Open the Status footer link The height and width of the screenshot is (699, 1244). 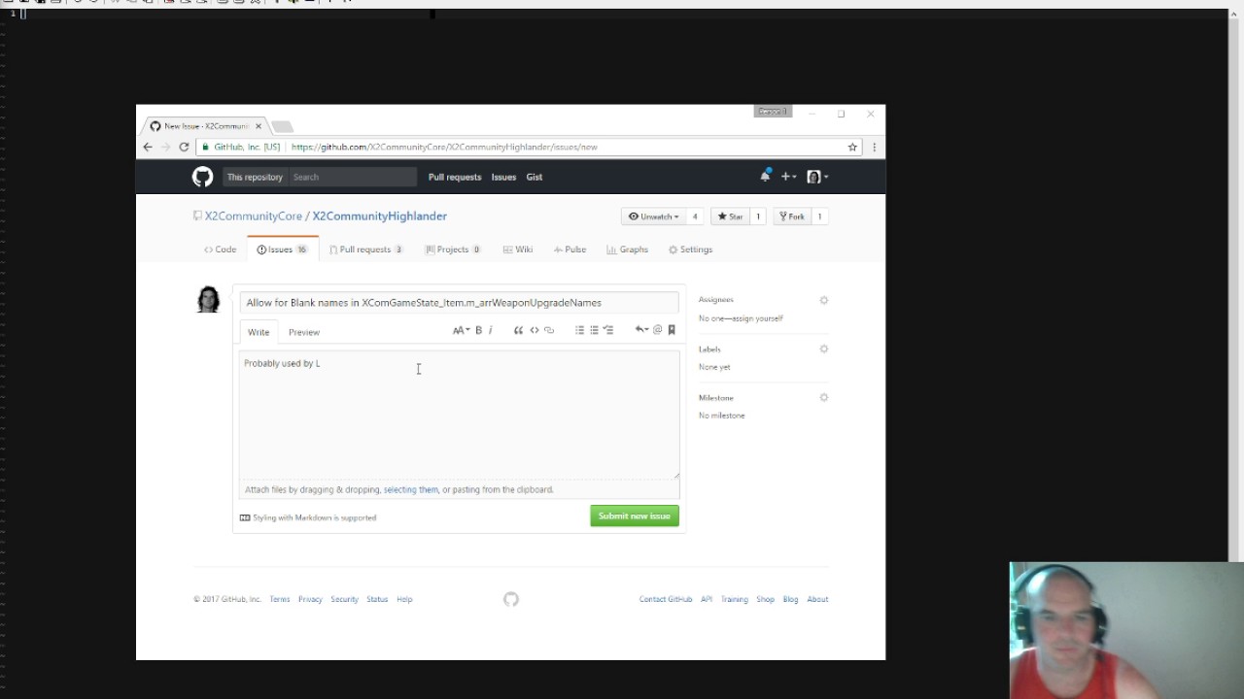point(377,599)
